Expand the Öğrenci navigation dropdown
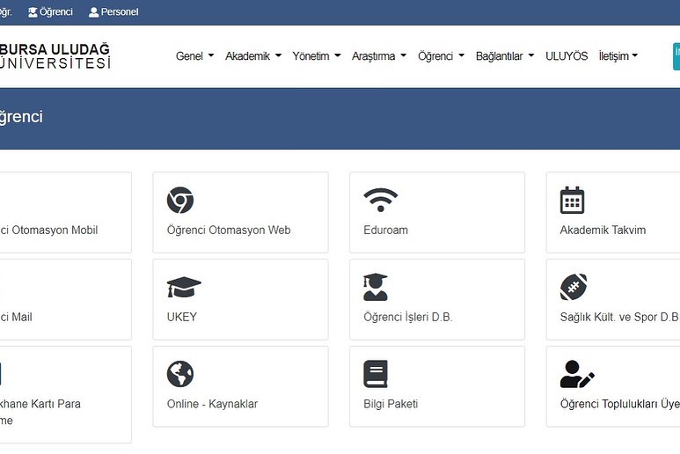680x454 pixels. click(x=441, y=56)
